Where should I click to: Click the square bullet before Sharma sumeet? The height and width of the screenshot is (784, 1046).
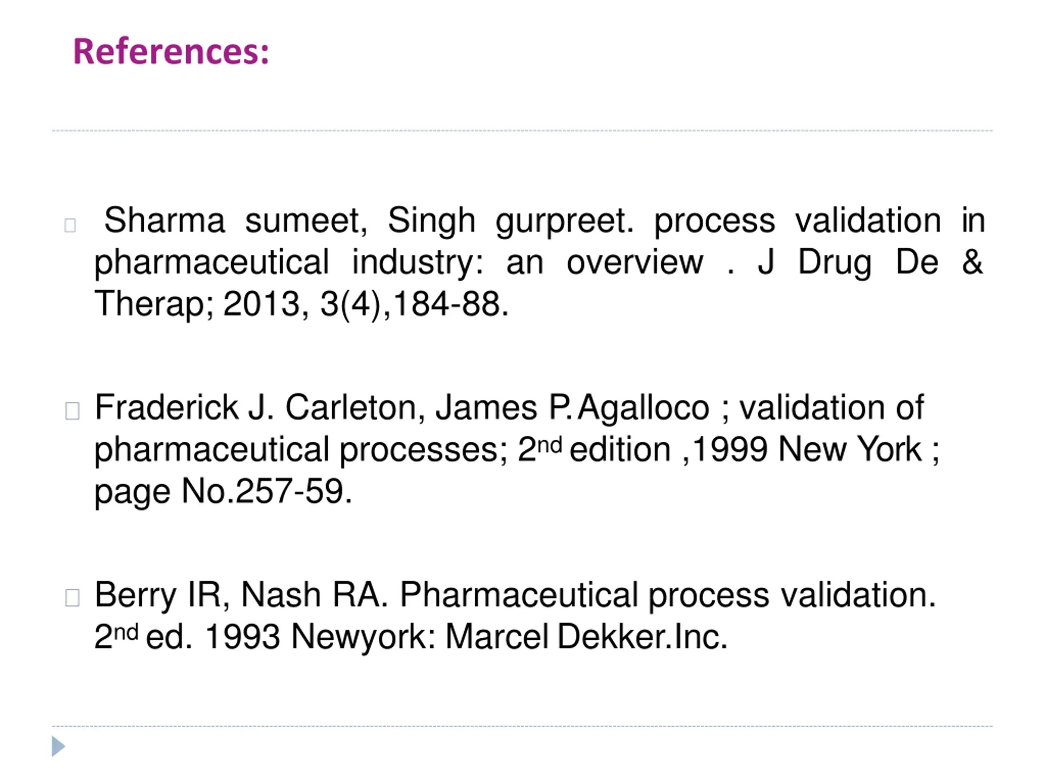[x=70, y=225]
